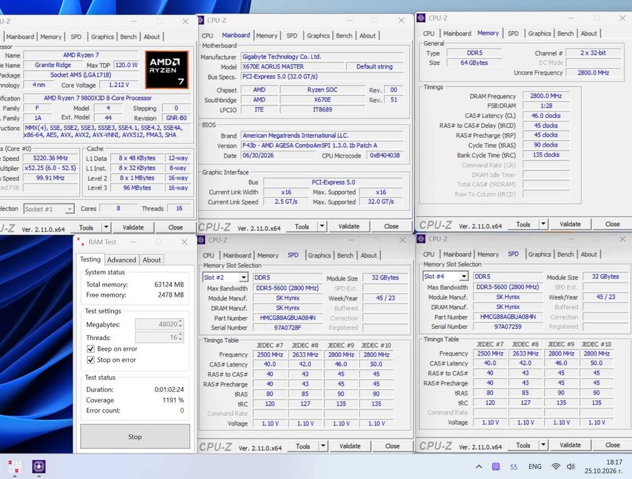Click the AMD Ryzen 7 logo image

click(x=167, y=70)
